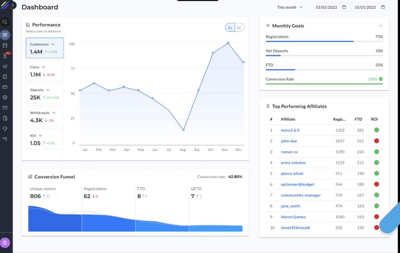Open the sidebar icon with 99+ badge
The image size is (400, 253).
pyautogui.click(x=5, y=56)
